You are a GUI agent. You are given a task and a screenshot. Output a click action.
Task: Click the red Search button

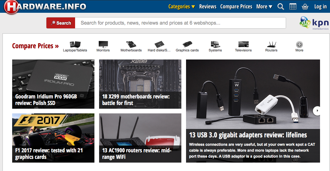tap(61, 23)
